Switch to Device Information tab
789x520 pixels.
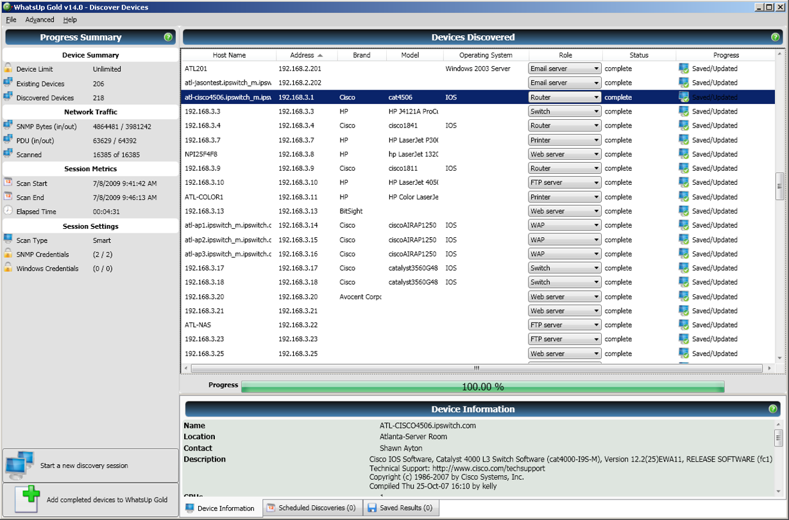[x=220, y=508]
